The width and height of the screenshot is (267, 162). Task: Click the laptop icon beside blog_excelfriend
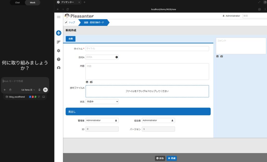click(44, 97)
